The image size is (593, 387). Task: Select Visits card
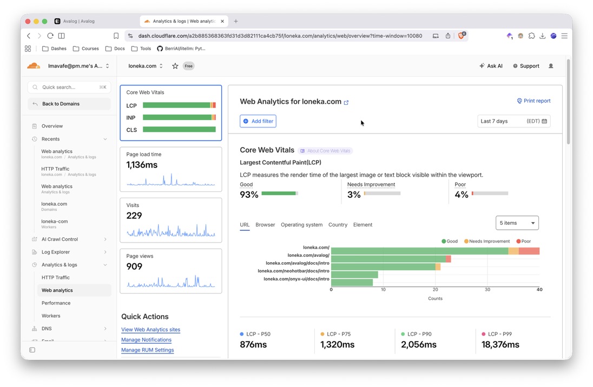(x=171, y=220)
